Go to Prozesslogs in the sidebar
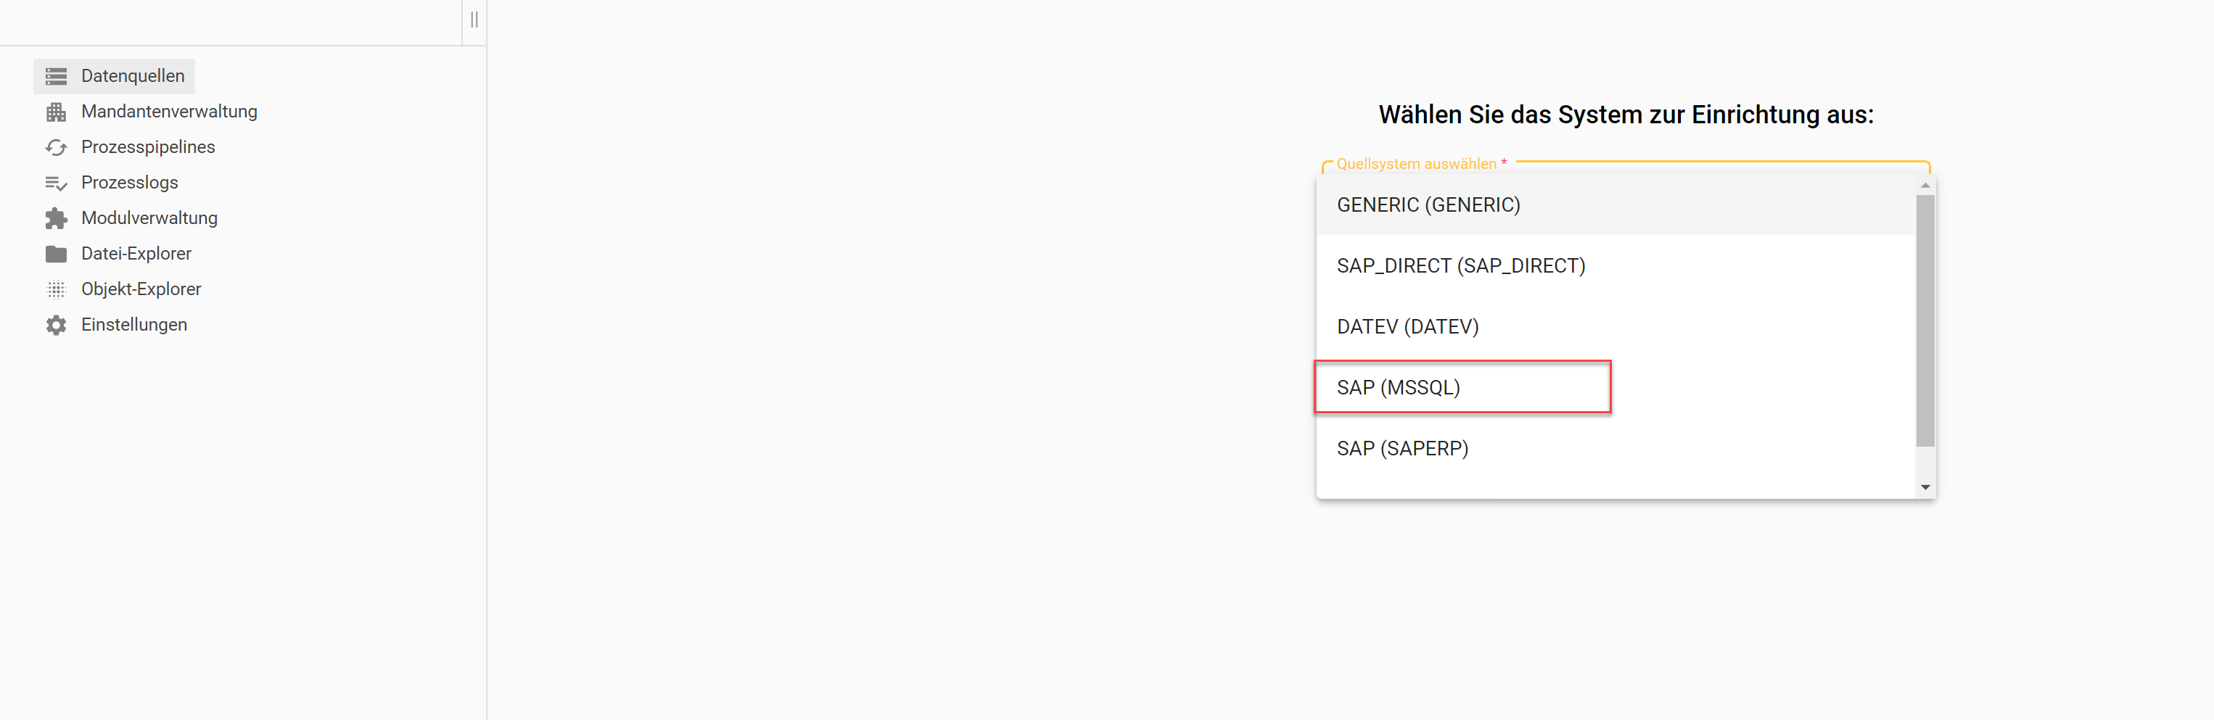 tap(130, 183)
